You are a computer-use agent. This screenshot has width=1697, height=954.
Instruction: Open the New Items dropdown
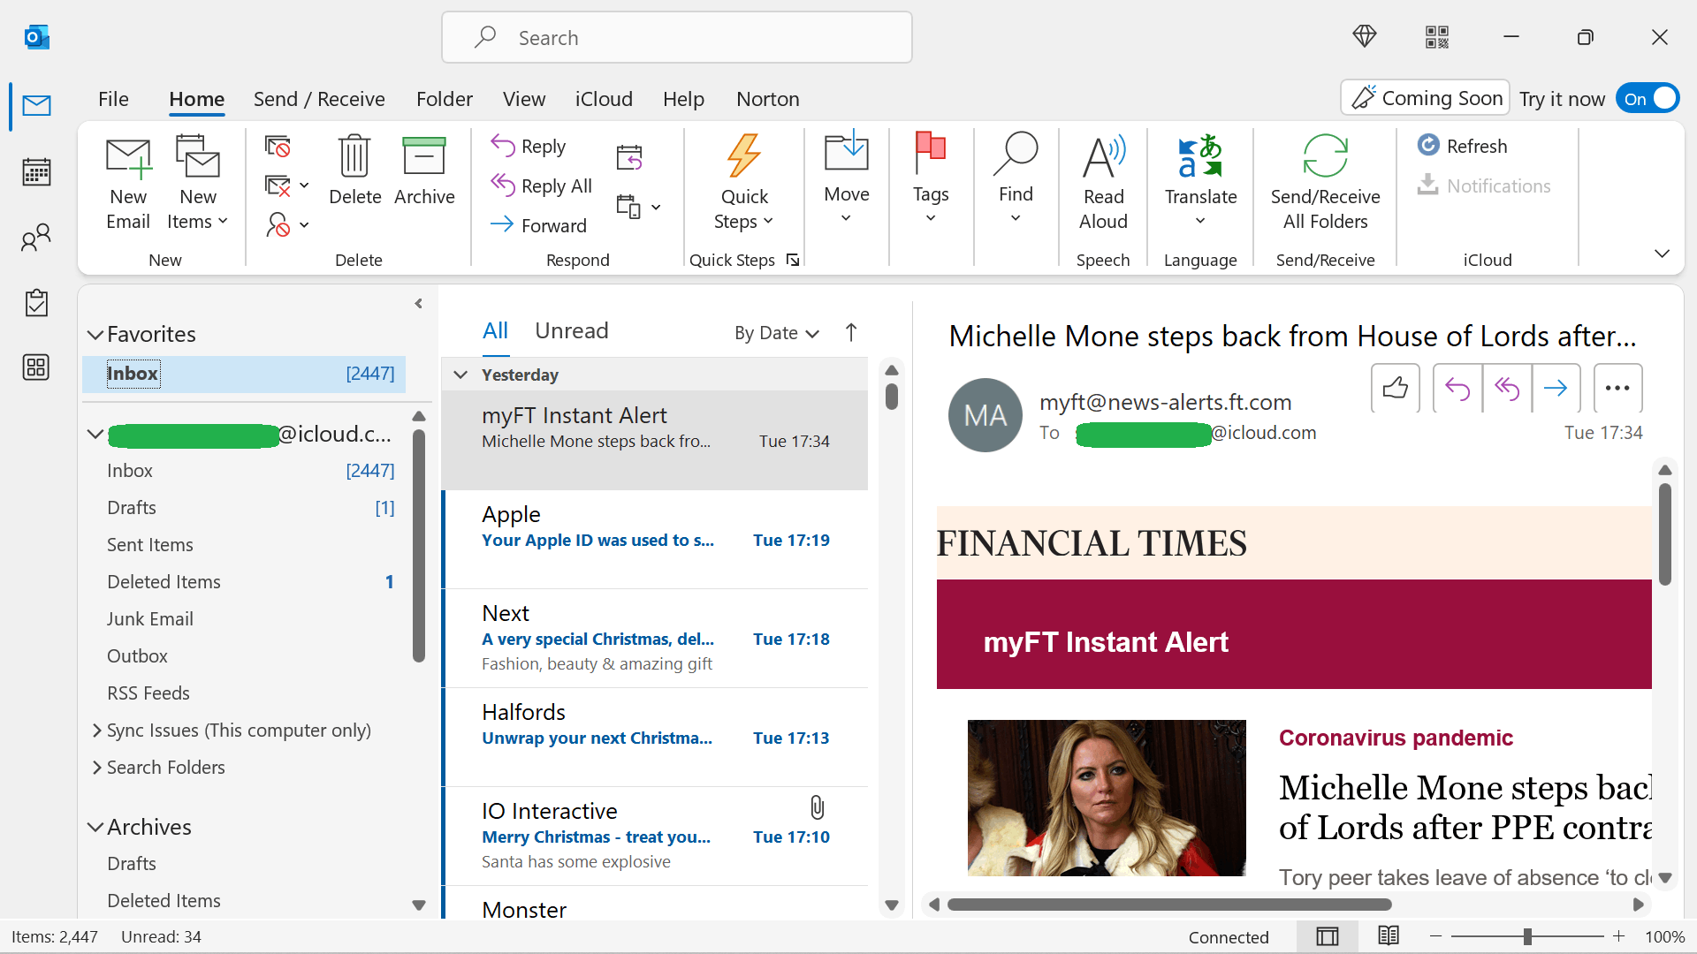tap(198, 222)
